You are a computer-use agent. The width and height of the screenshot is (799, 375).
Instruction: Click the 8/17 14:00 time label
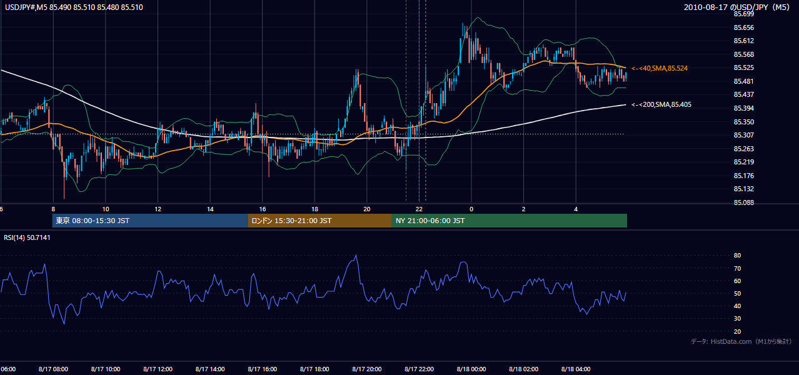[x=209, y=369]
